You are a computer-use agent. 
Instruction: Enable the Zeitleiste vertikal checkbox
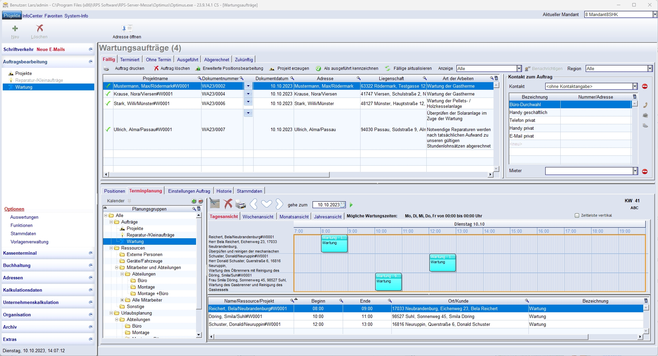coord(577,216)
